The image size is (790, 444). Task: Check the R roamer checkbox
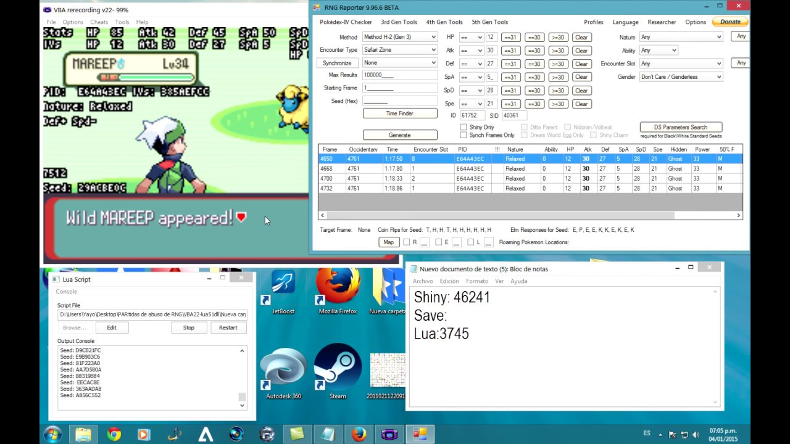click(x=406, y=242)
